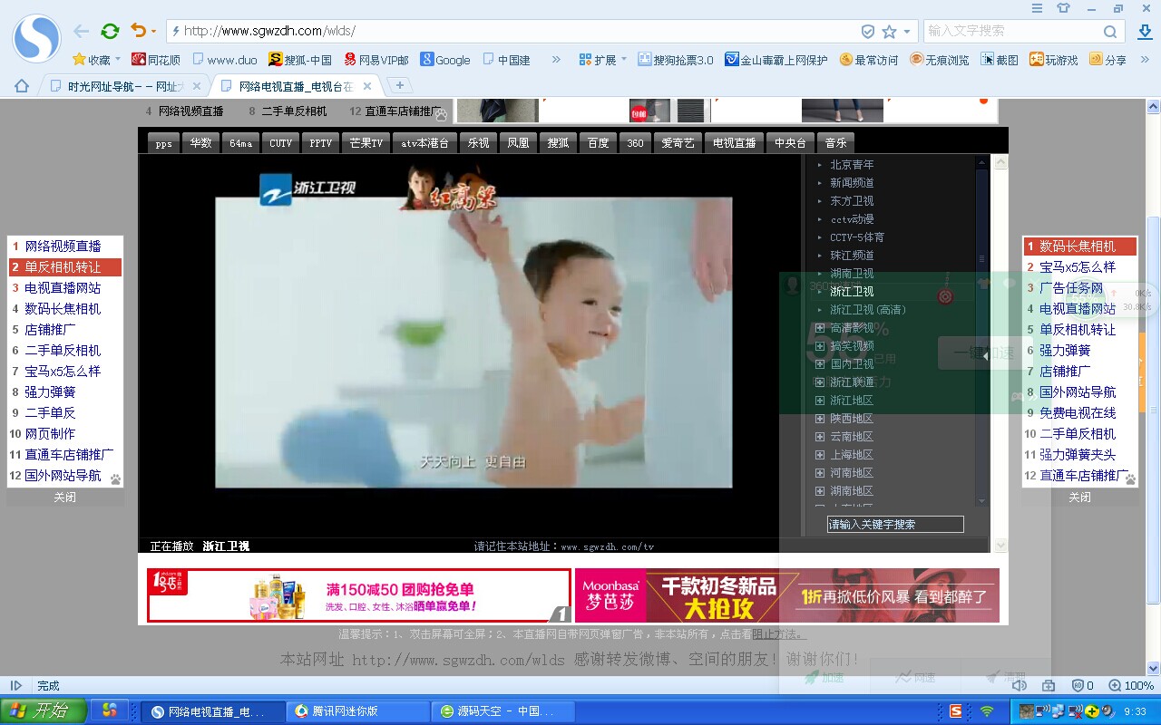
Task: Play the 浙江卫视(高清) channel
Action: (866, 309)
